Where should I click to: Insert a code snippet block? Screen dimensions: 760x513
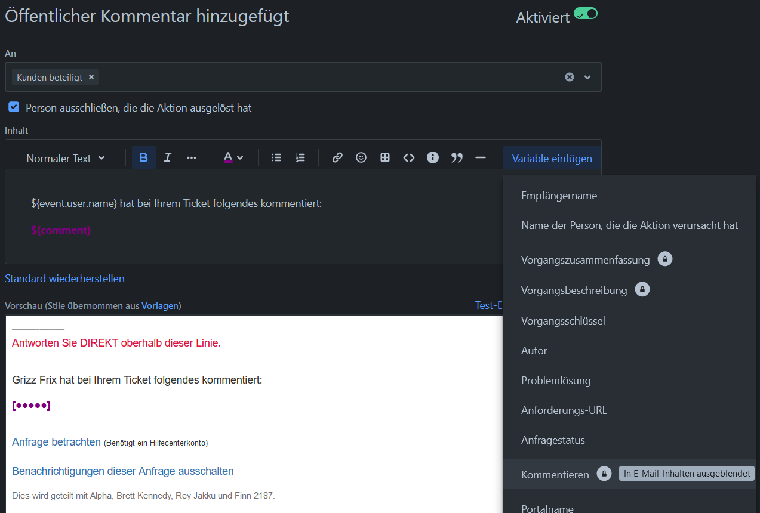[x=409, y=157]
